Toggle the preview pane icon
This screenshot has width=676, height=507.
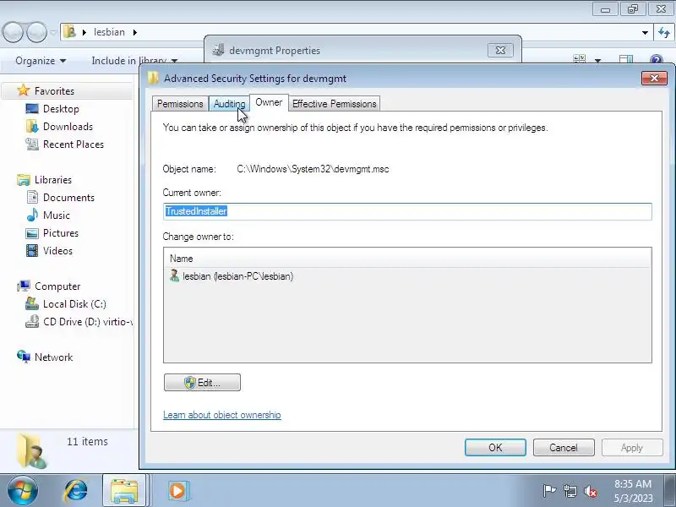pos(626,60)
